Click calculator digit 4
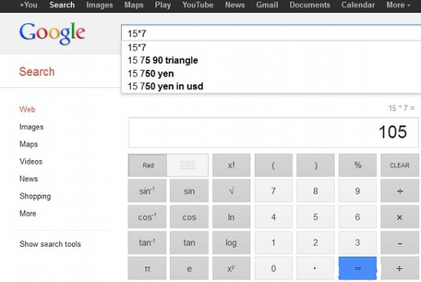 pos(273,217)
